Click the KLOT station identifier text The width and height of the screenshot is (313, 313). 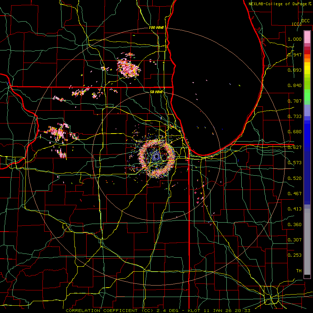[194, 311]
